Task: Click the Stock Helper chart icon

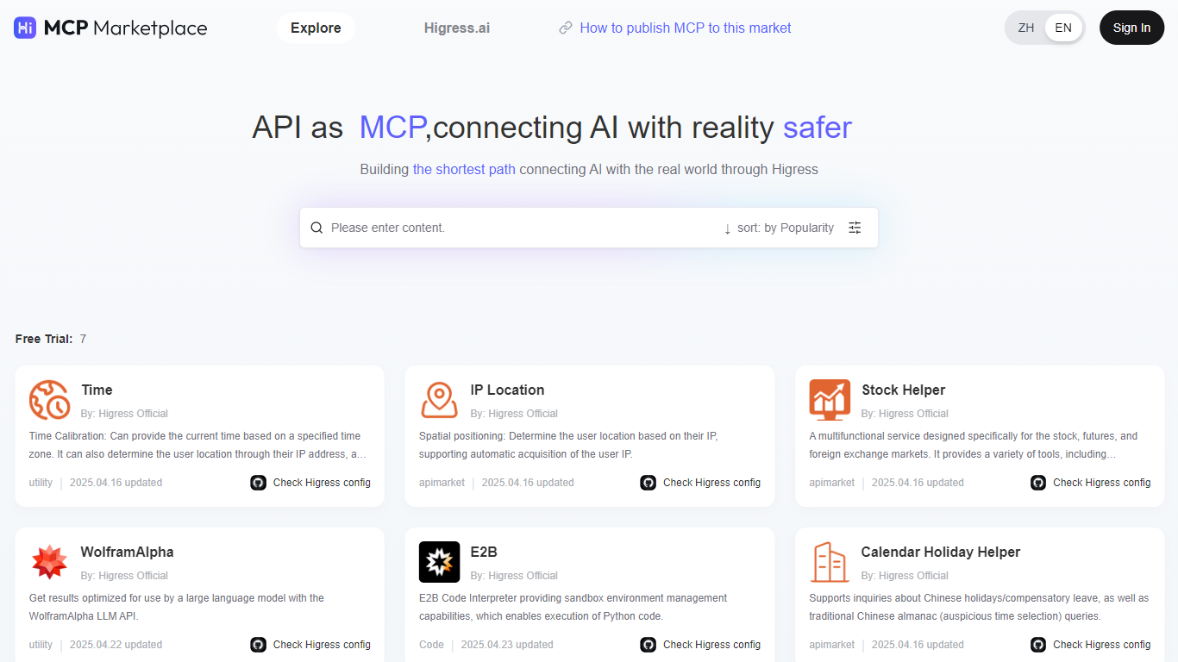Action: (x=830, y=400)
